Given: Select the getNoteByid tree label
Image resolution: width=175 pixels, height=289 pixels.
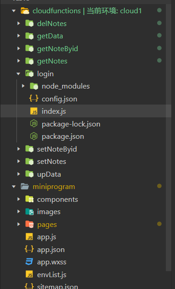Looking at the screenshot, I should pyautogui.click(x=58, y=49).
